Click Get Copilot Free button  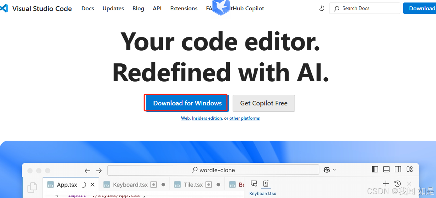[x=264, y=103]
